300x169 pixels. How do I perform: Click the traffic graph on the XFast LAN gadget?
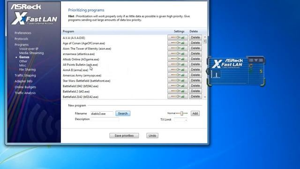tap(216, 74)
